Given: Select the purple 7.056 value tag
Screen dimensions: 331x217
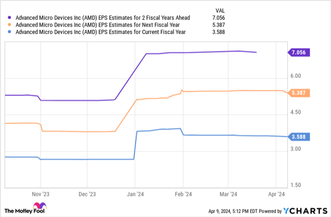Looking at the screenshot, I should (x=299, y=52).
